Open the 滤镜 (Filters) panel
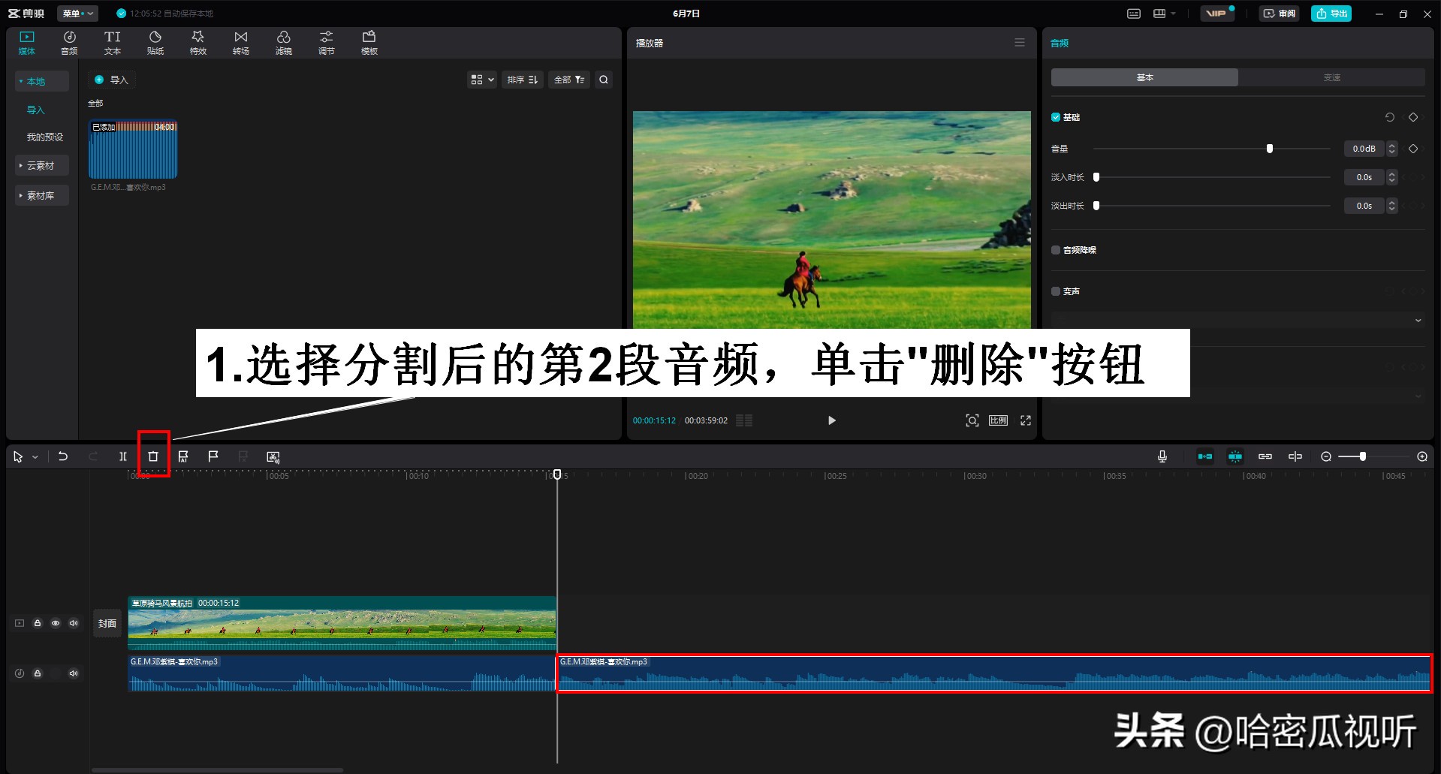The width and height of the screenshot is (1441, 774). click(283, 41)
